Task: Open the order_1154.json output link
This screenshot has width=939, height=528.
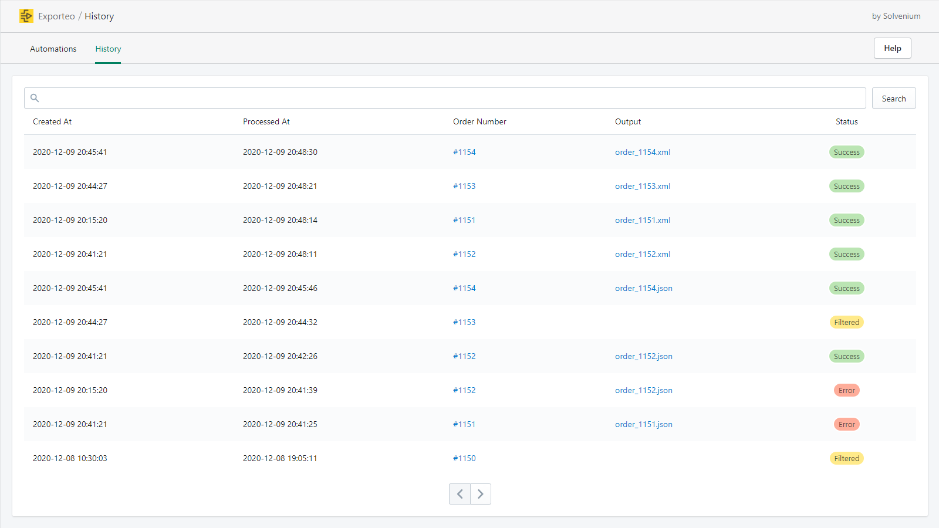Action: 643,288
